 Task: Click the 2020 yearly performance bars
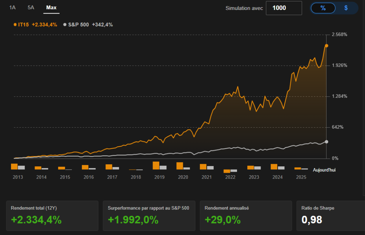click(x=183, y=166)
